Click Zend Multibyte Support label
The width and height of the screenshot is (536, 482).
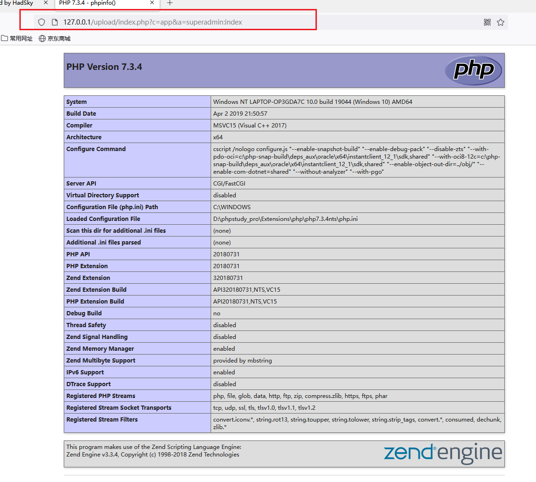point(101,360)
